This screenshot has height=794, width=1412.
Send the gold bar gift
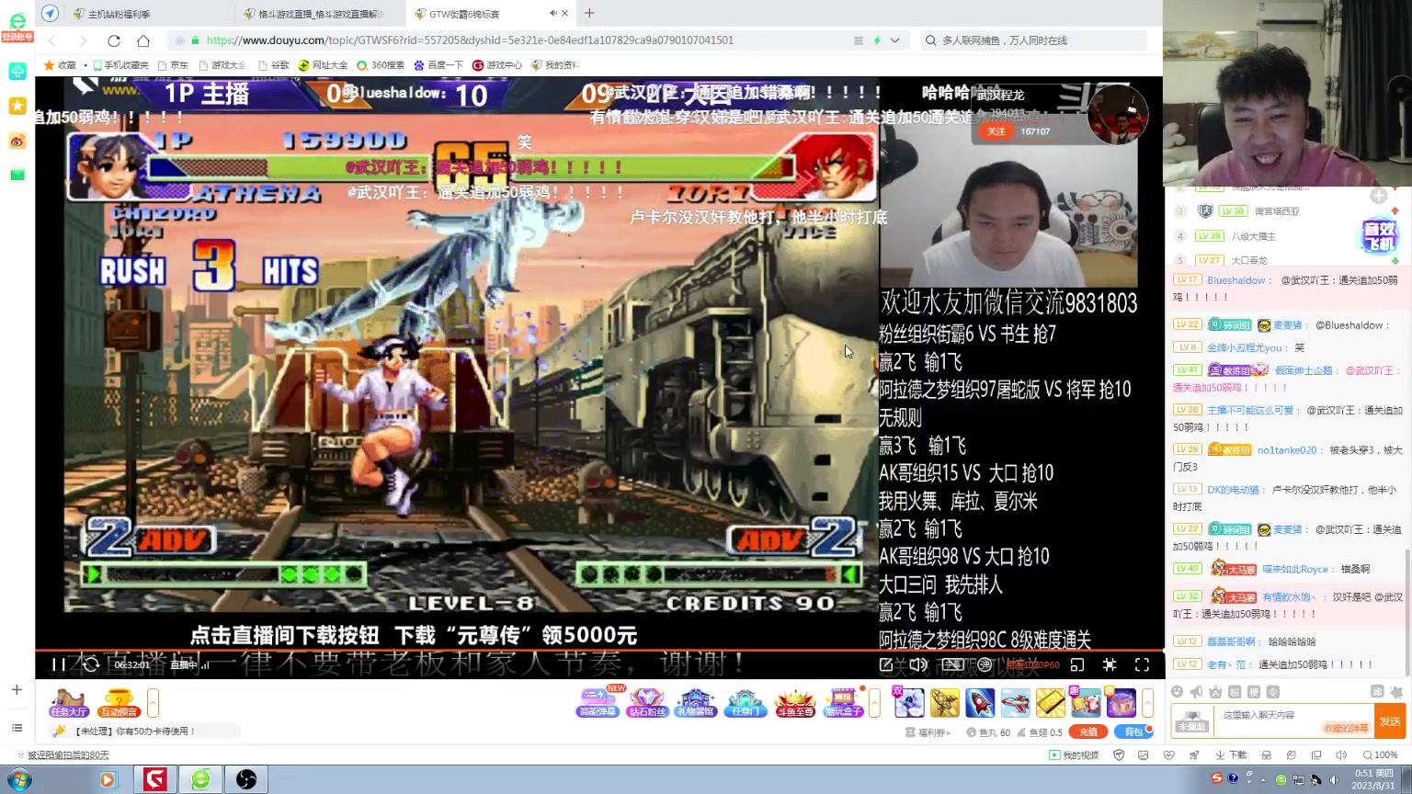click(x=1050, y=703)
